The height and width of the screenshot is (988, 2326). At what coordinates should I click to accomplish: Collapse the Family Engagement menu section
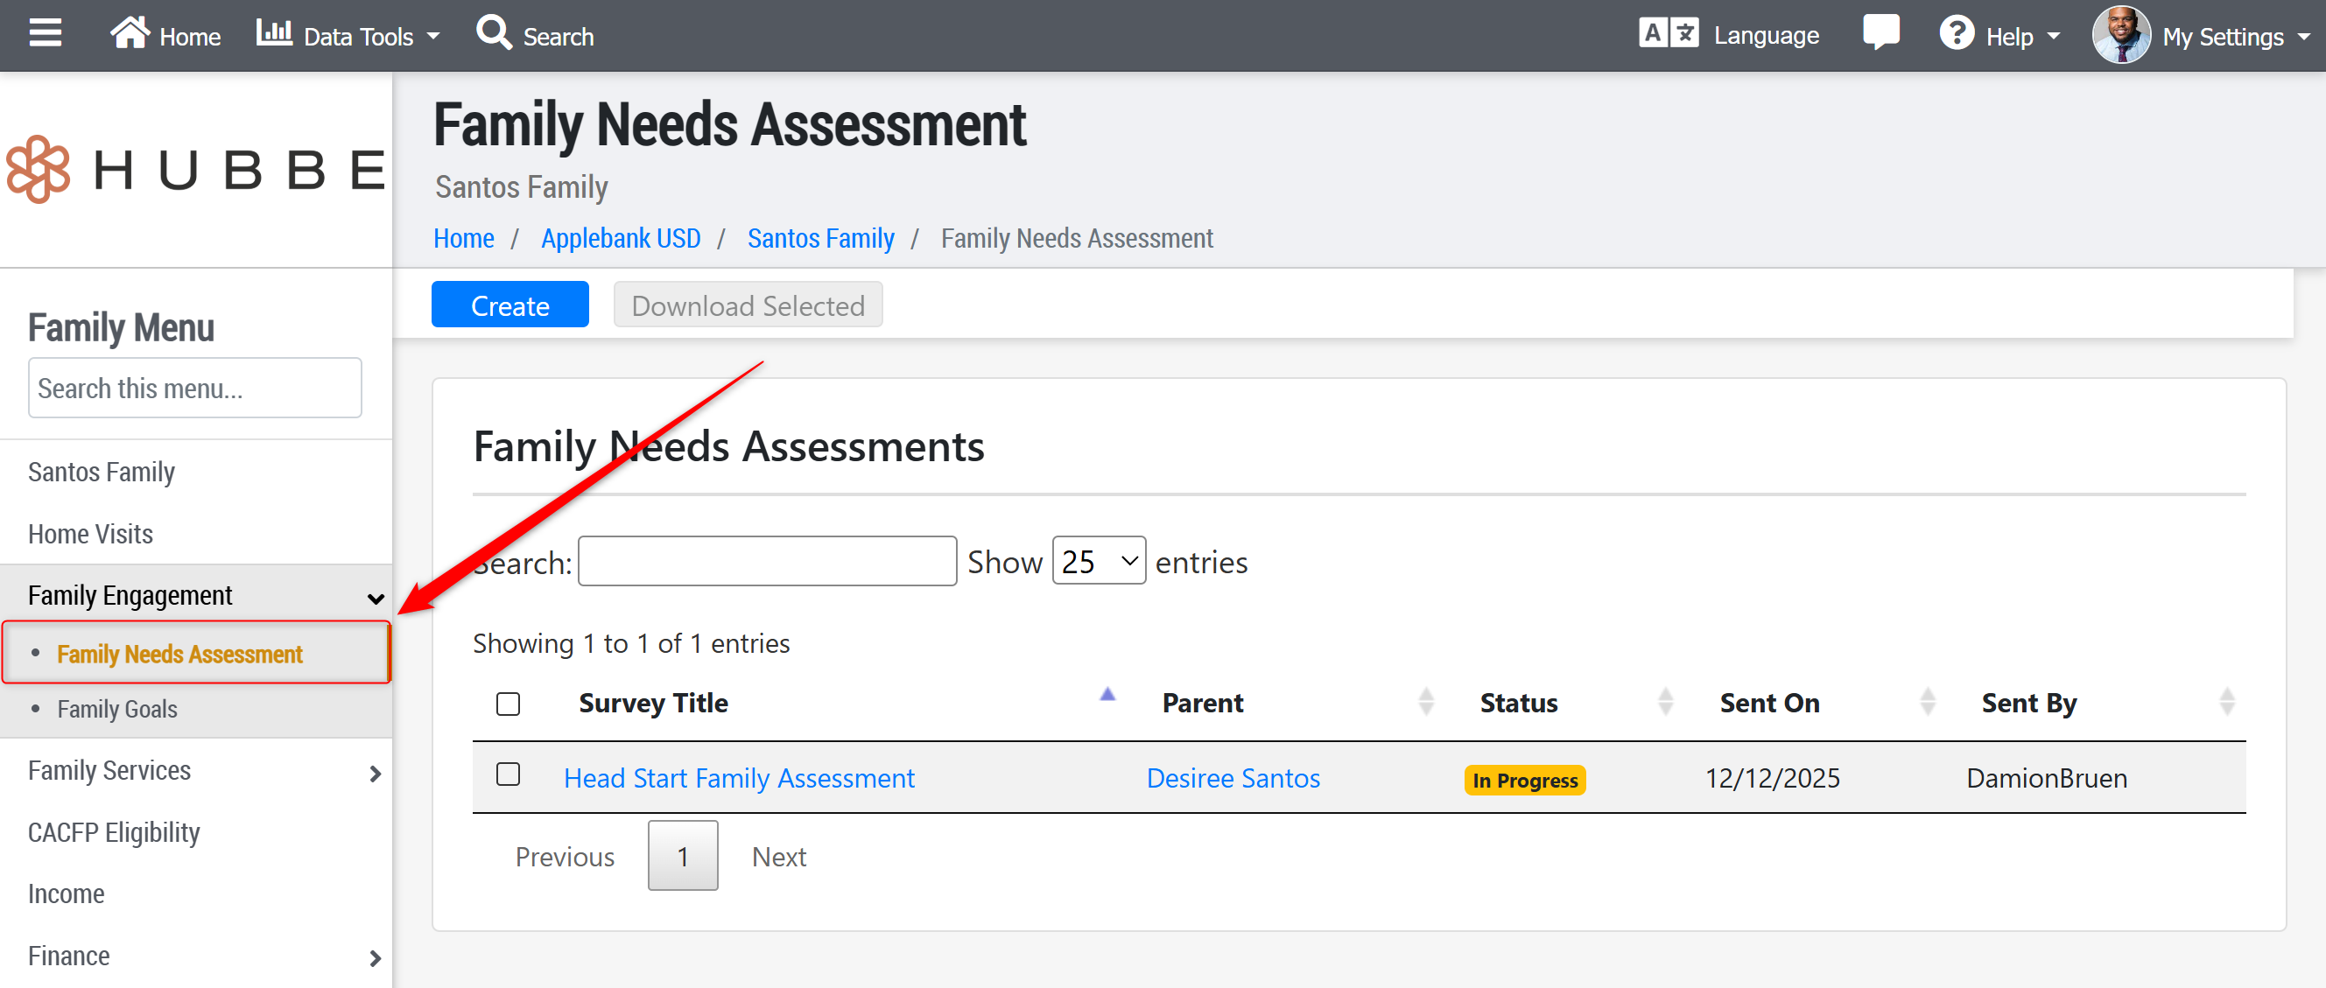tap(376, 598)
